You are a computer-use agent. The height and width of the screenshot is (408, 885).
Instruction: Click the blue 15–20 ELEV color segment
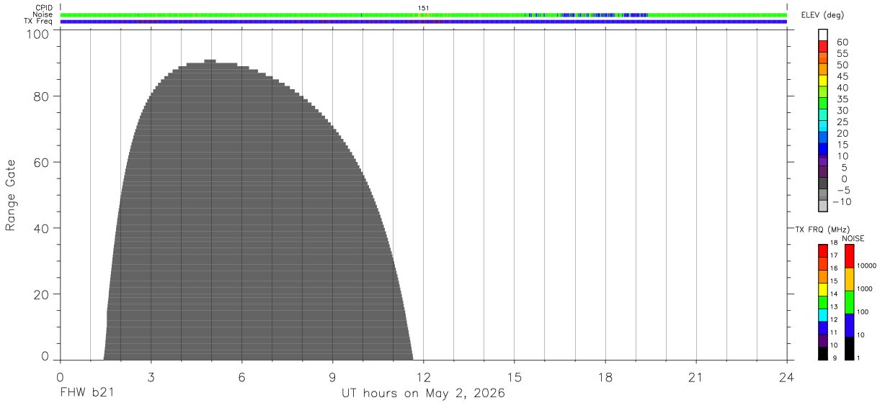(823, 138)
